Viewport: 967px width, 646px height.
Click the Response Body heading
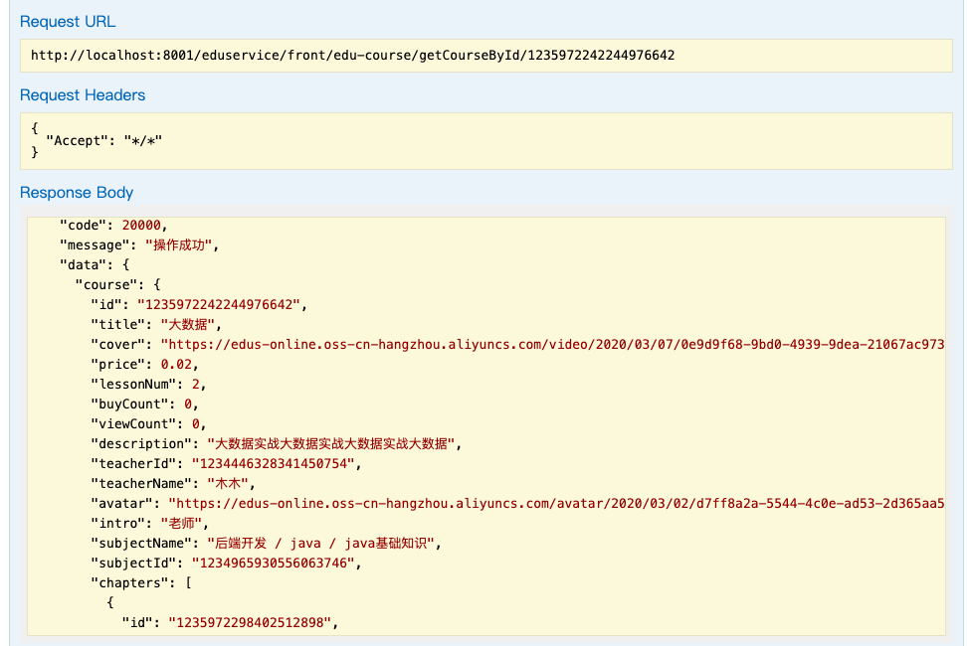click(77, 193)
